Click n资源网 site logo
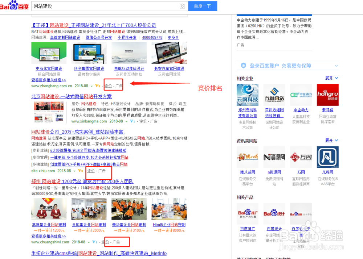363x259 pixels. (x=274, y=157)
